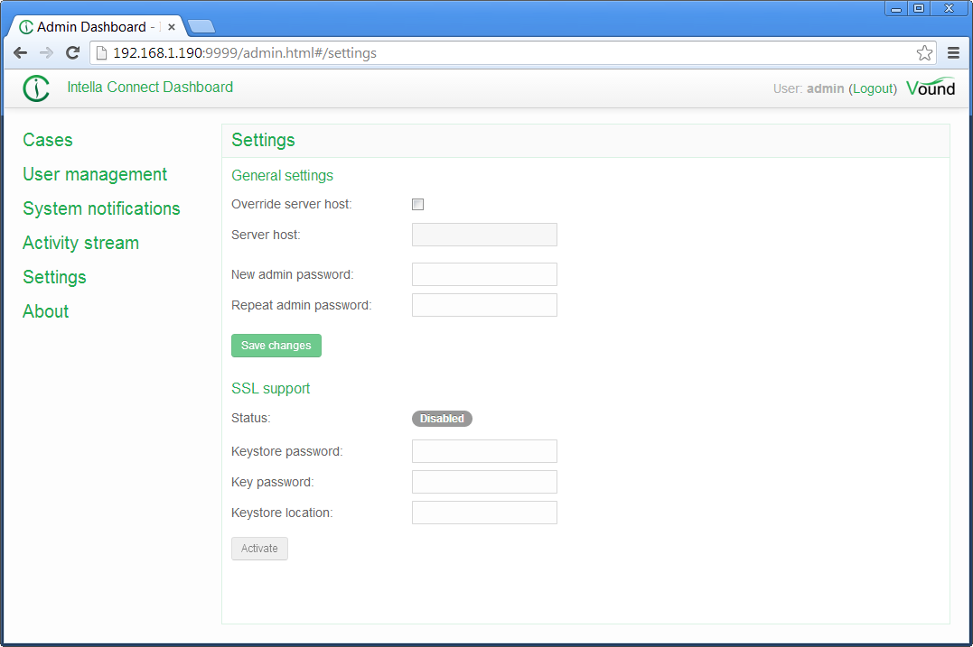Click the Intella Connect logo icon
This screenshot has width=973, height=647.
(x=36, y=88)
